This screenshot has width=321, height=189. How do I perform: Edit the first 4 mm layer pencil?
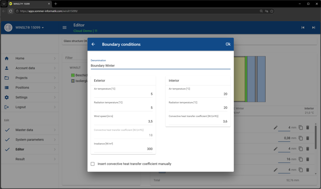click(x=276, y=127)
